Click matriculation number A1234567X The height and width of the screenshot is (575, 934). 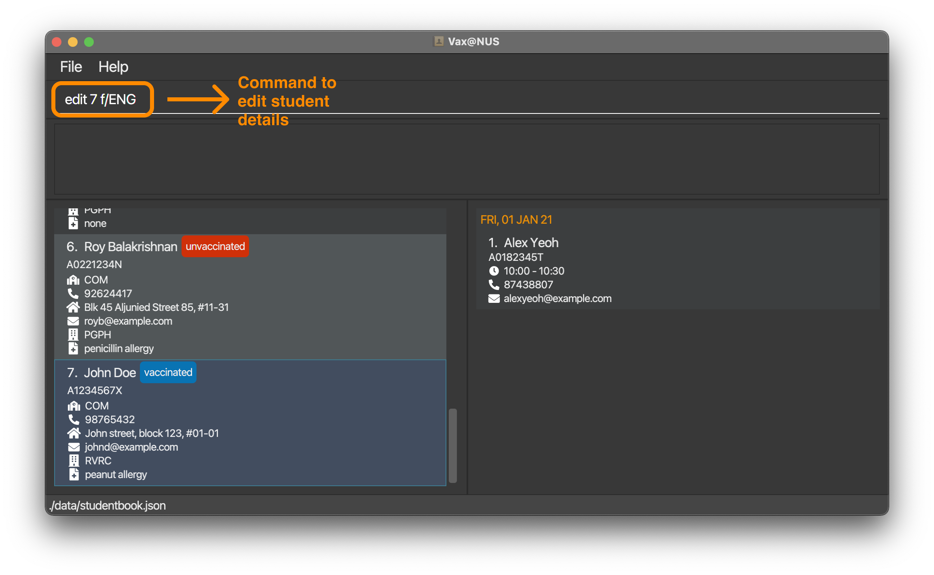coord(95,390)
